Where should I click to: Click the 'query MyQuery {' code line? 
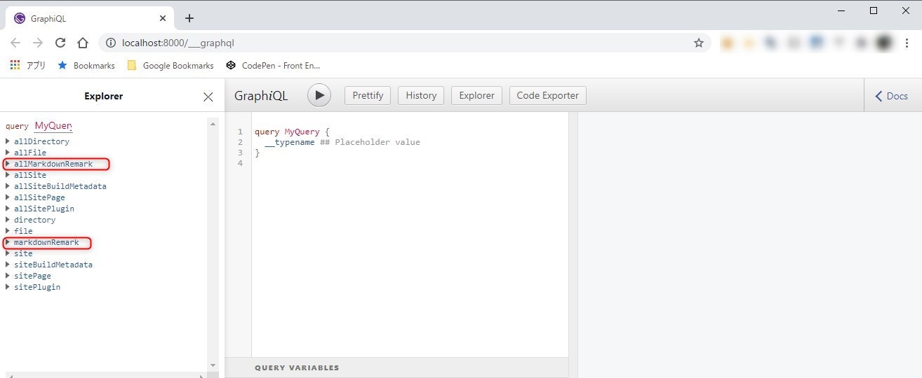click(292, 132)
